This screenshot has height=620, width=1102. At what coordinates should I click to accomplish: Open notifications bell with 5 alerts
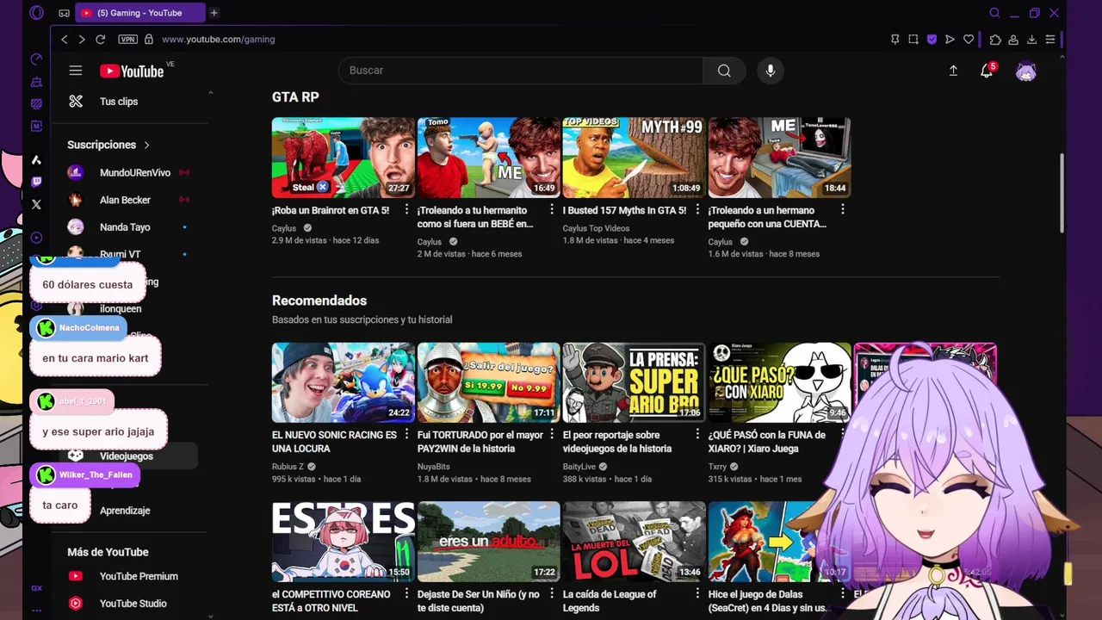tap(987, 71)
